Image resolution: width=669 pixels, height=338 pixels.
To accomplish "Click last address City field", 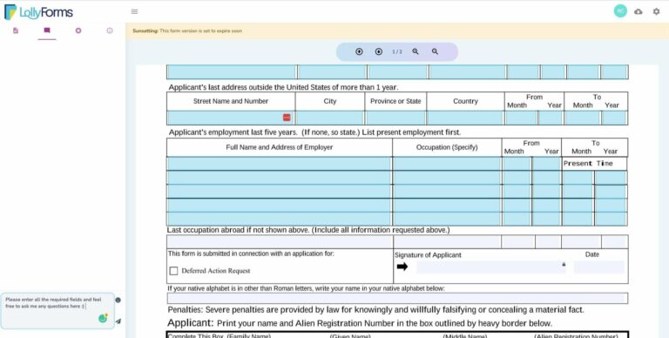I will coord(330,118).
